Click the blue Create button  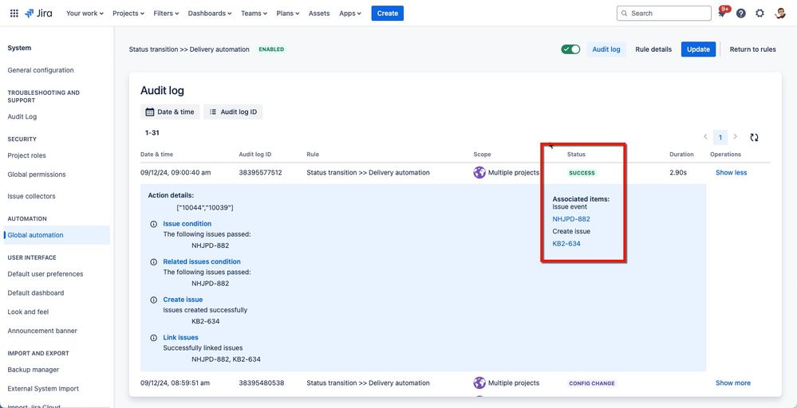[x=387, y=14]
